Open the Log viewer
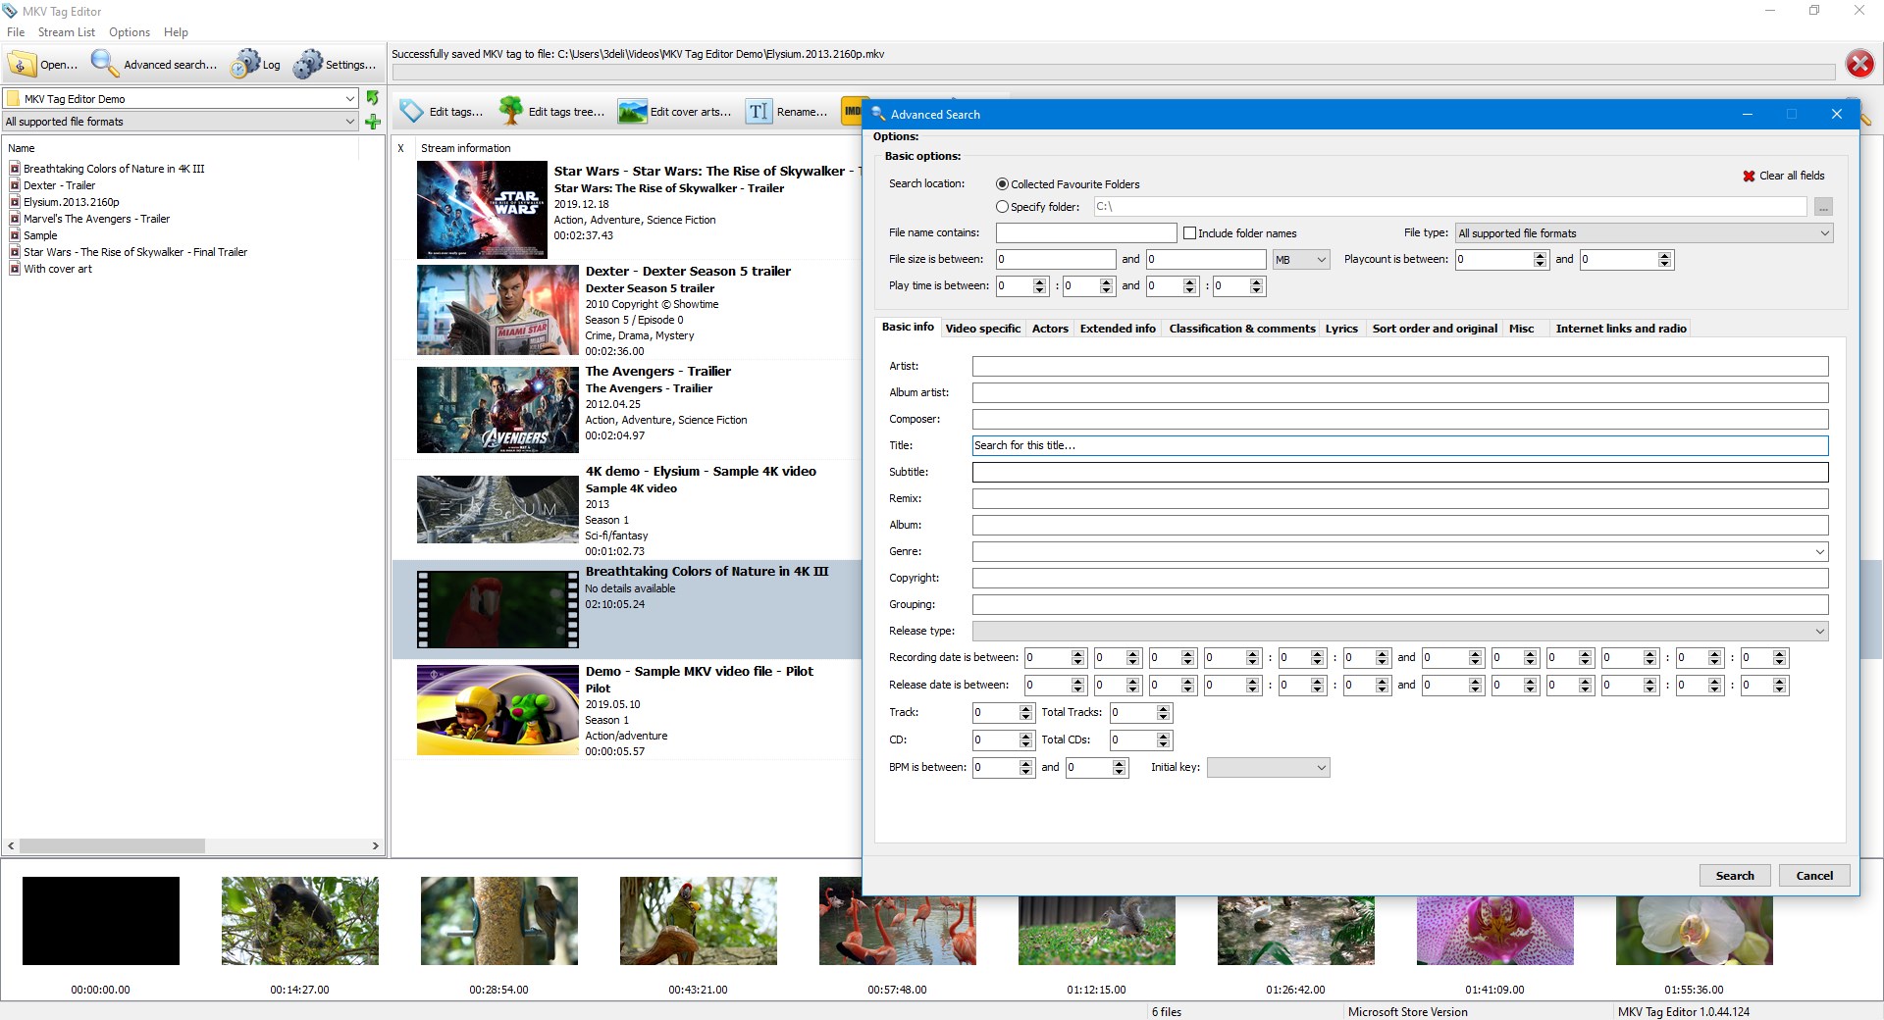 click(256, 65)
